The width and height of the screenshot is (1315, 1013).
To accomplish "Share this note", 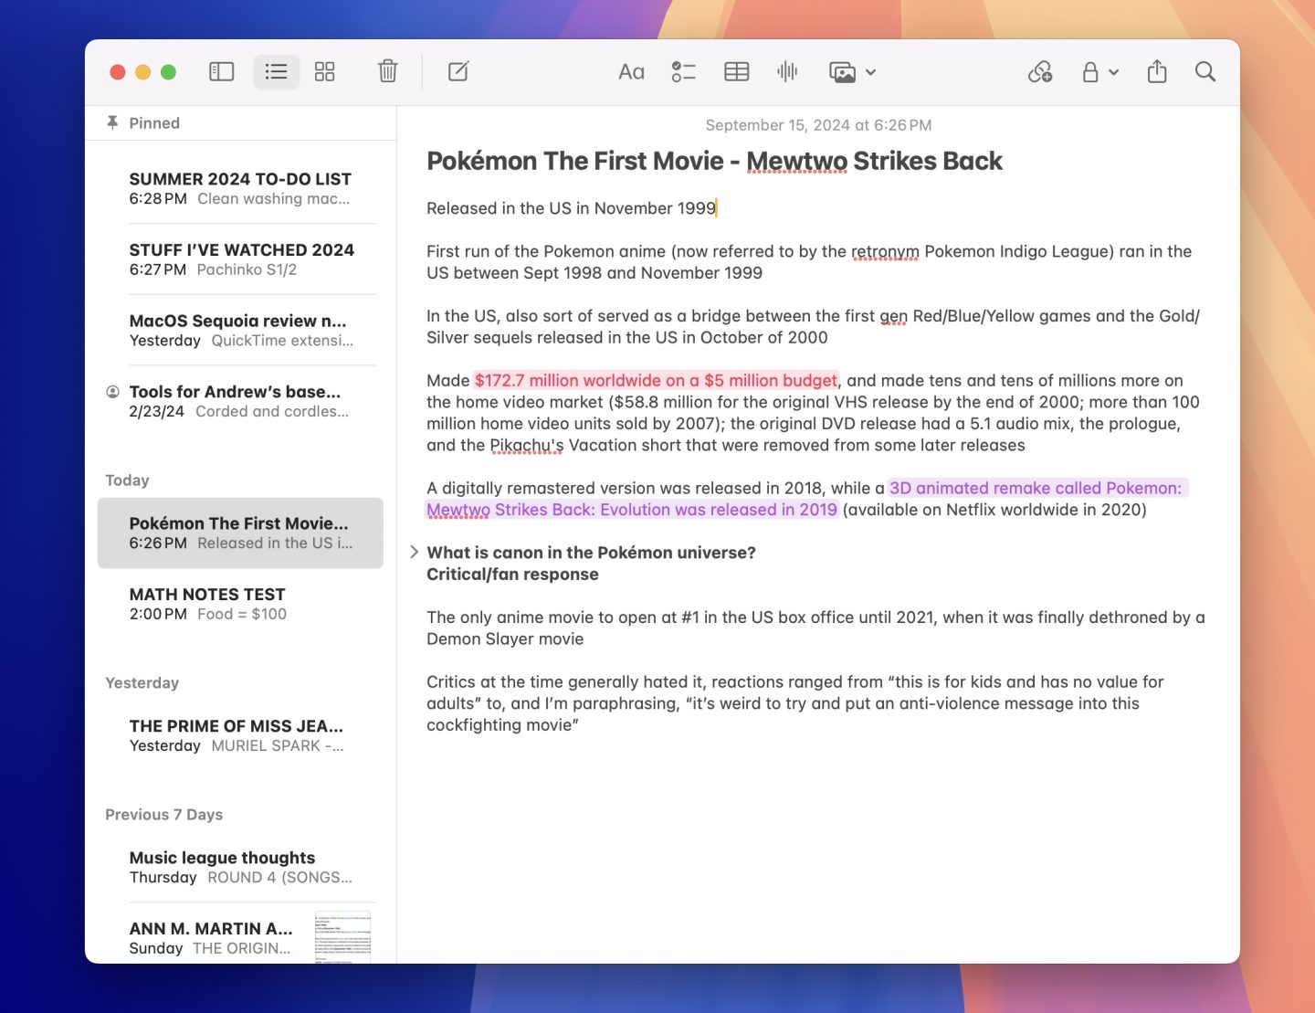I will (1157, 72).
